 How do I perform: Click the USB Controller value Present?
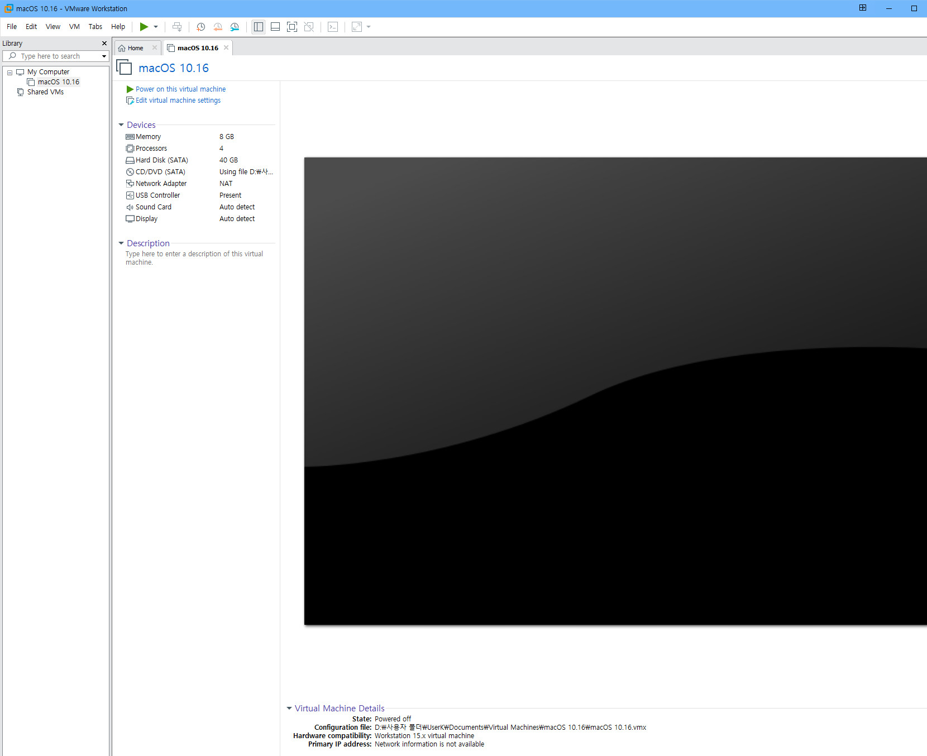coord(230,195)
